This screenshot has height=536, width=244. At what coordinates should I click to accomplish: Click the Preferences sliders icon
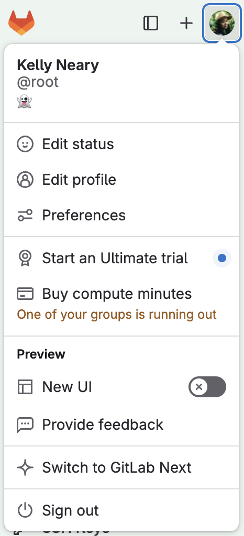click(25, 215)
